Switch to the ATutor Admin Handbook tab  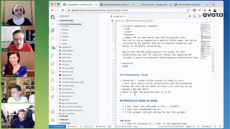click(x=191, y=5)
